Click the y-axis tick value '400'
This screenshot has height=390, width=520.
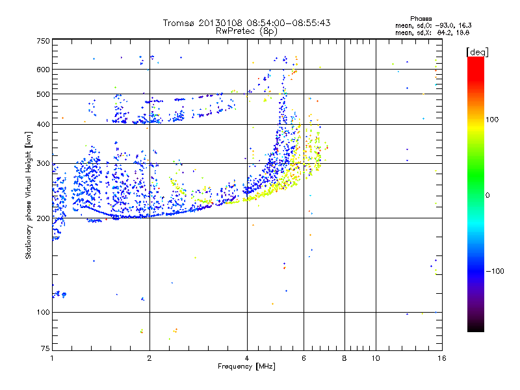(x=43, y=125)
